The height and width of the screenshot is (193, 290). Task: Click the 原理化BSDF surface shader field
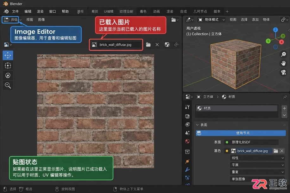(251, 142)
